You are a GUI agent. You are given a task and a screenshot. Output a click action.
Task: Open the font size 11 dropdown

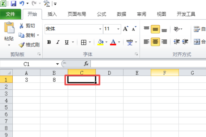tap(118, 29)
